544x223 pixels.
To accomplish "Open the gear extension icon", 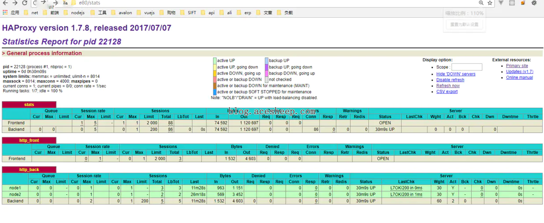I will 533,3.
